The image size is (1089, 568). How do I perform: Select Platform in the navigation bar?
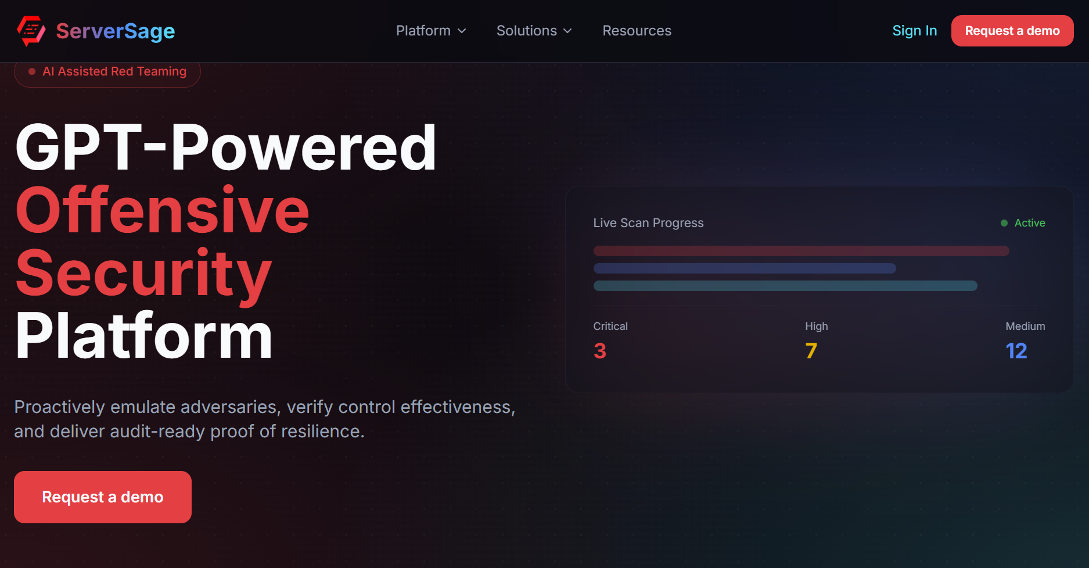(423, 31)
